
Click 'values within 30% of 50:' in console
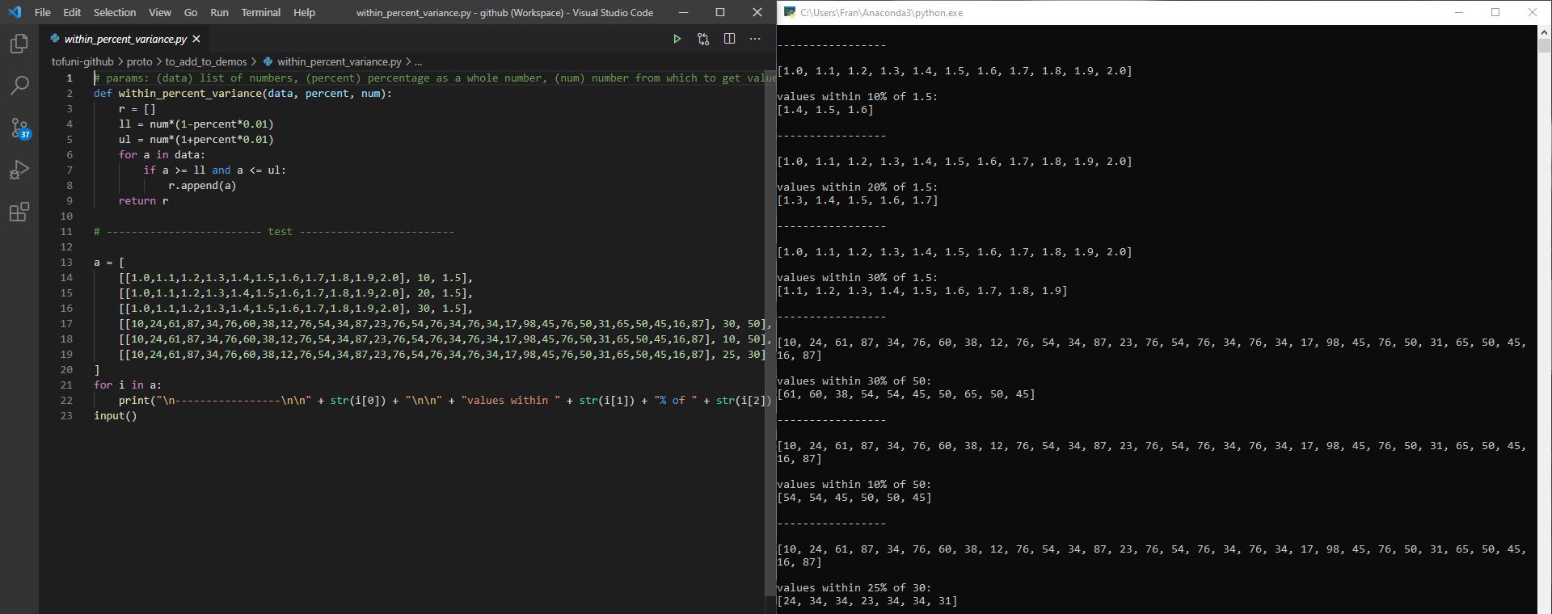854,381
